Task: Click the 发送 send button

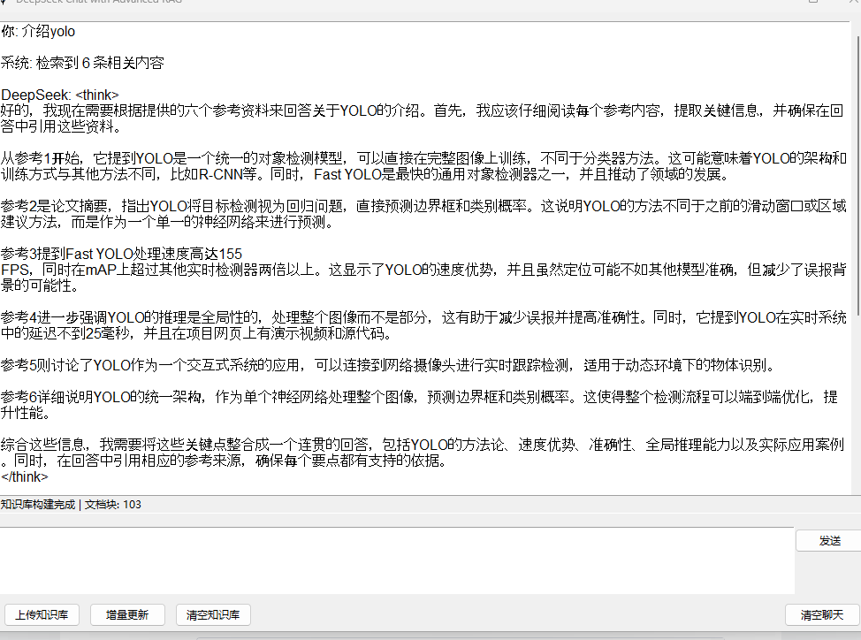Action: point(827,541)
